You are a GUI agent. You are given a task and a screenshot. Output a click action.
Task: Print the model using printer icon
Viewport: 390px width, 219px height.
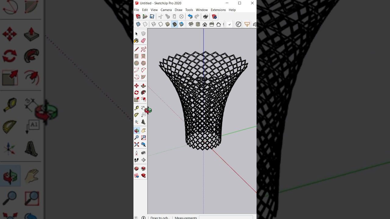pyautogui.click(x=206, y=16)
